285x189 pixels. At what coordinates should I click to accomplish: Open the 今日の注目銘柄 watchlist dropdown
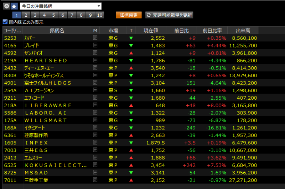61,6
